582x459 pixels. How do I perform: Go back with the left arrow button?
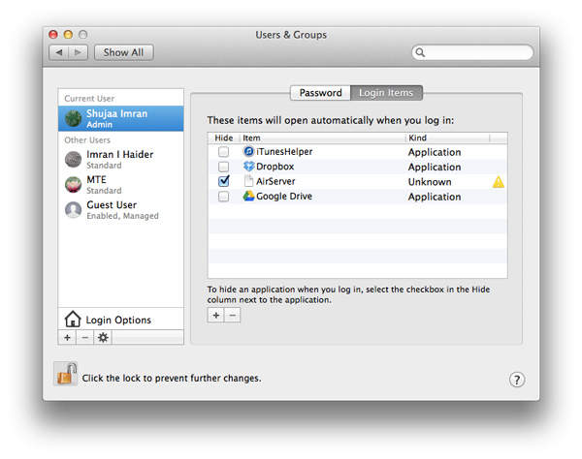coord(59,52)
